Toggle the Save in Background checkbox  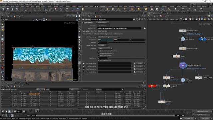tap(99, 61)
